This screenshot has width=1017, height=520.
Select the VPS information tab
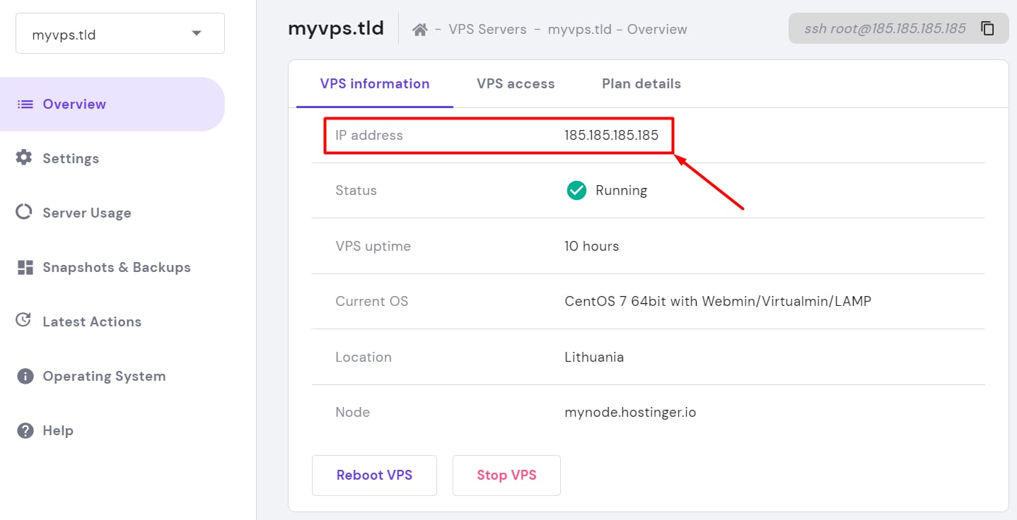(375, 83)
